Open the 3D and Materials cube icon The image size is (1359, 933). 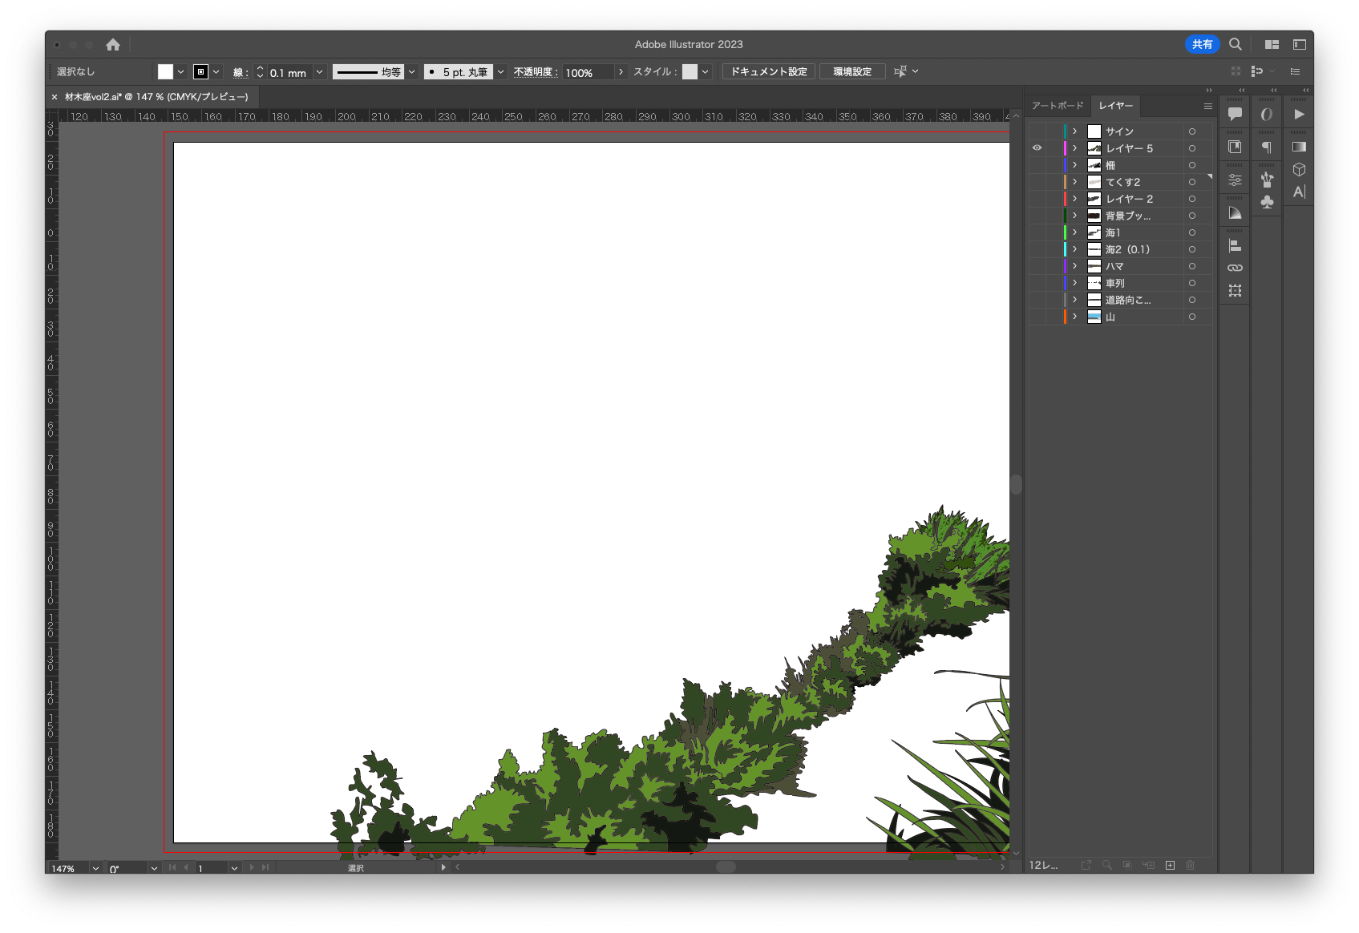[1299, 170]
